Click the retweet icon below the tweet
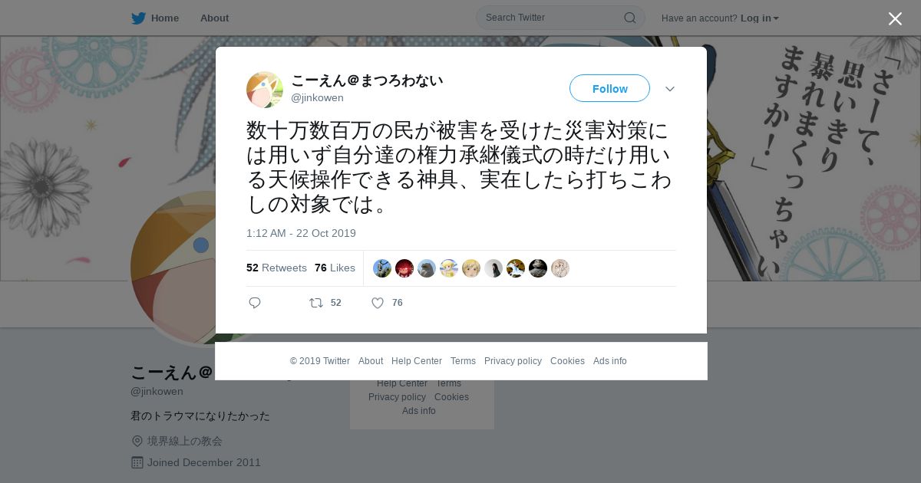 pos(315,303)
